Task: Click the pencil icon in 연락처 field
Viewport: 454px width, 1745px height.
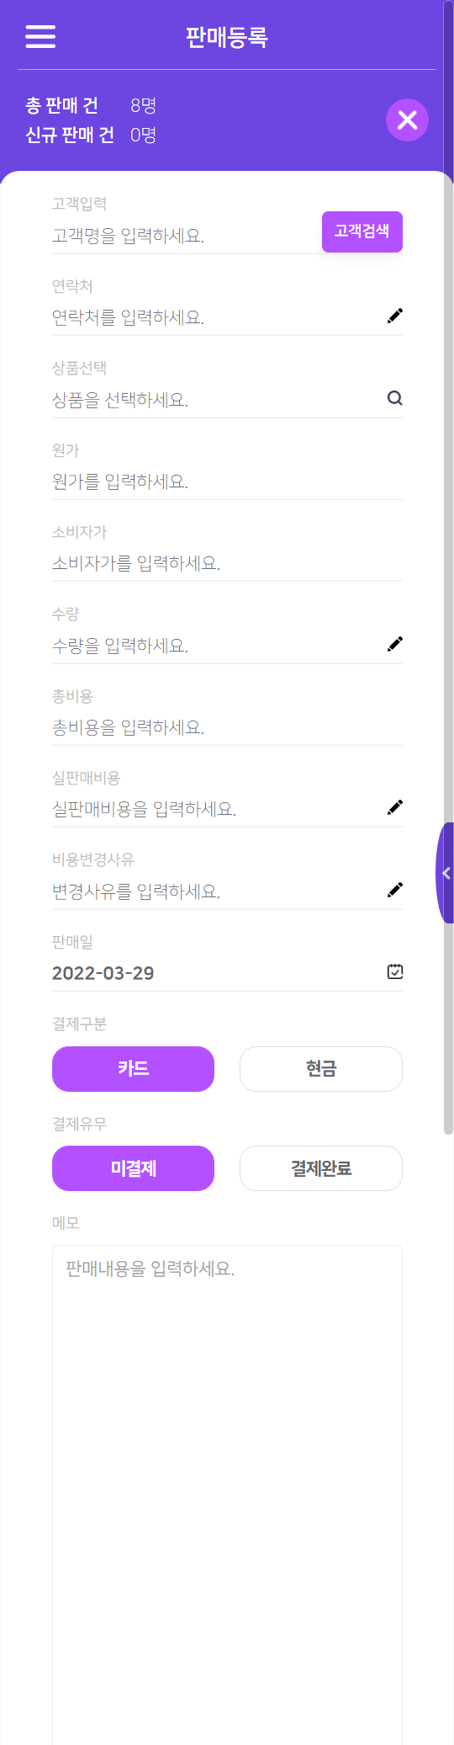Action: (x=395, y=316)
